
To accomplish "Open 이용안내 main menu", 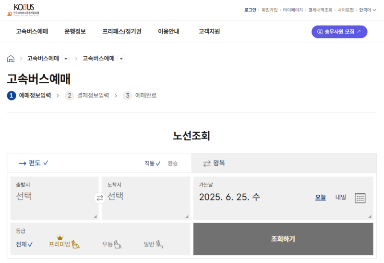I will tap(169, 31).
